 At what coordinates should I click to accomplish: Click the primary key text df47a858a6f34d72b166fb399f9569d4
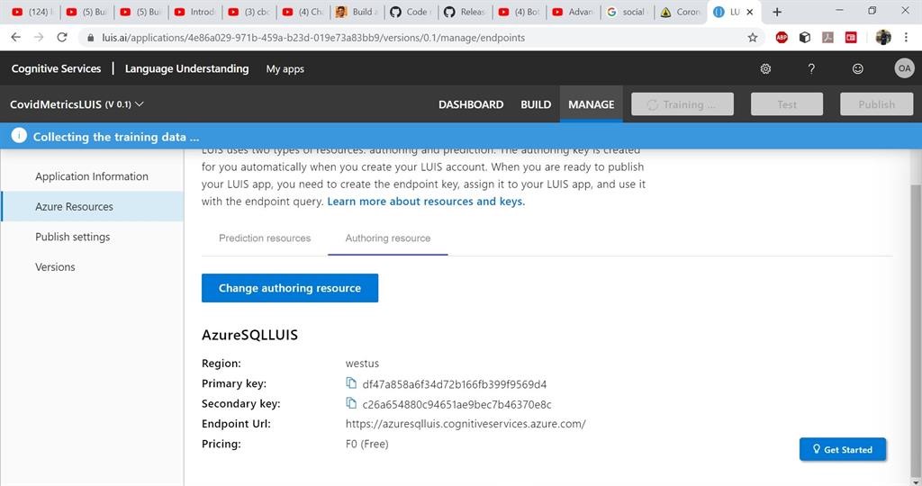click(x=455, y=383)
